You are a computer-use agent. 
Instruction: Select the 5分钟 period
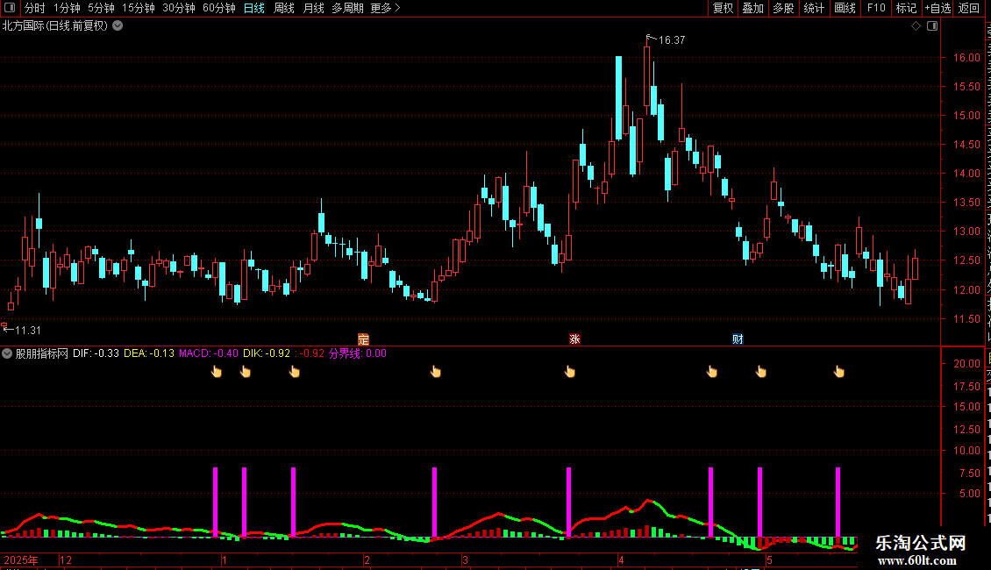pyautogui.click(x=101, y=8)
